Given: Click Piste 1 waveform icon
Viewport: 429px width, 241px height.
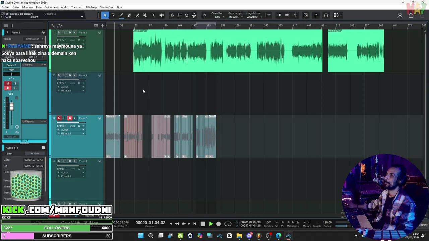Looking at the screenshot, I should coord(99,32).
